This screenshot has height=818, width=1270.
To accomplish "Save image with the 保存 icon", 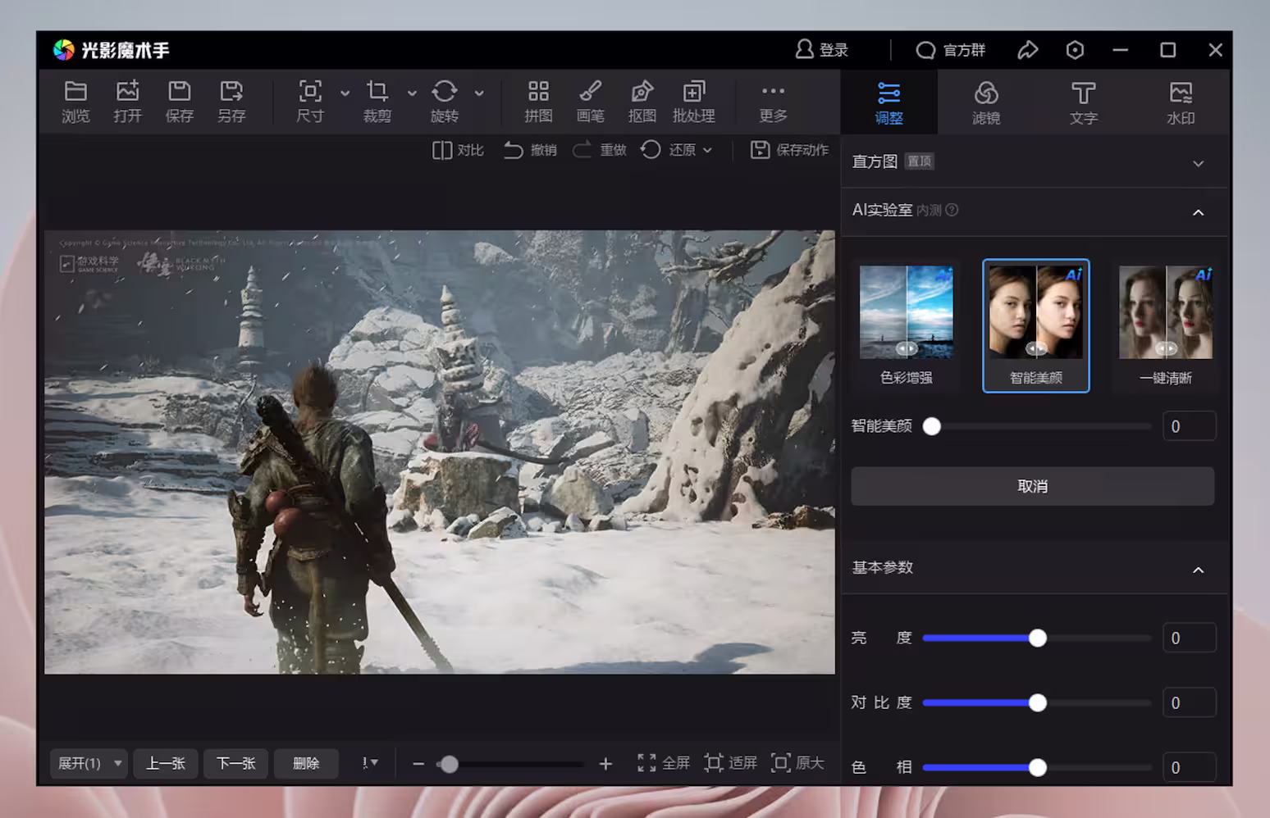I will [x=179, y=102].
